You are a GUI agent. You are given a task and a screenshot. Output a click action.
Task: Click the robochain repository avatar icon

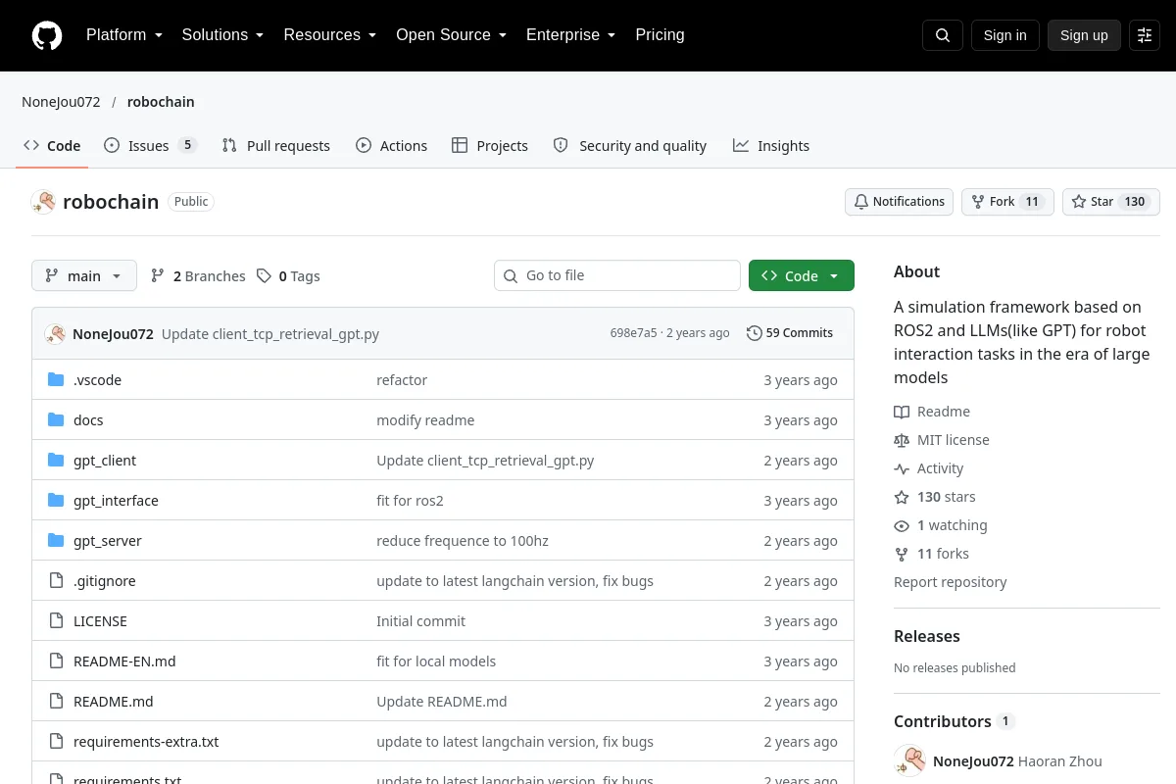43,202
